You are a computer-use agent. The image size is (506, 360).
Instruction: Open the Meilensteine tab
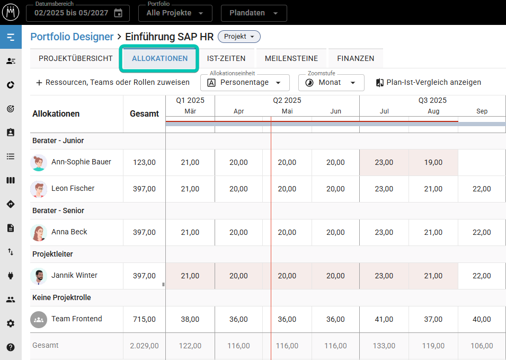coord(291,58)
